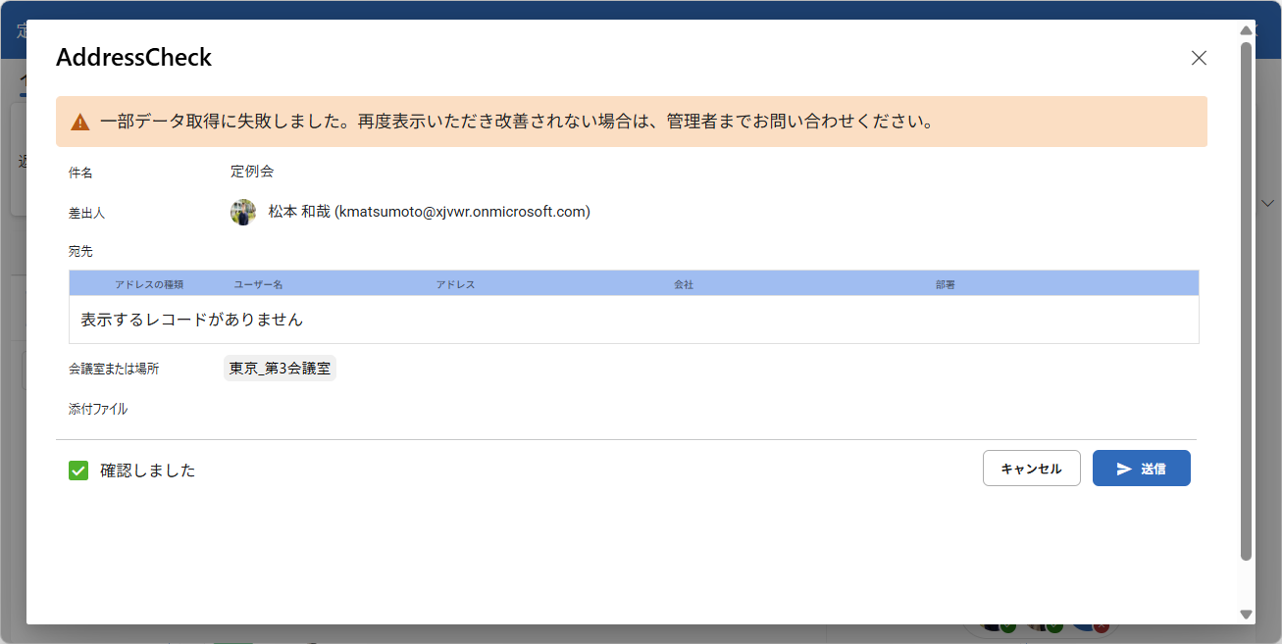Select the 東京_第3会議室 location chip
The width and height of the screenshot is (1282, 644).
[281, 369]
